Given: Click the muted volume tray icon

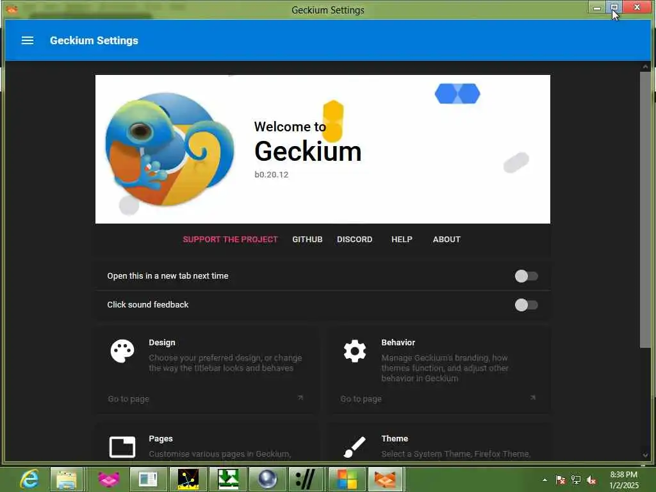Looking at the screenshot, I should tap(591, 480).
